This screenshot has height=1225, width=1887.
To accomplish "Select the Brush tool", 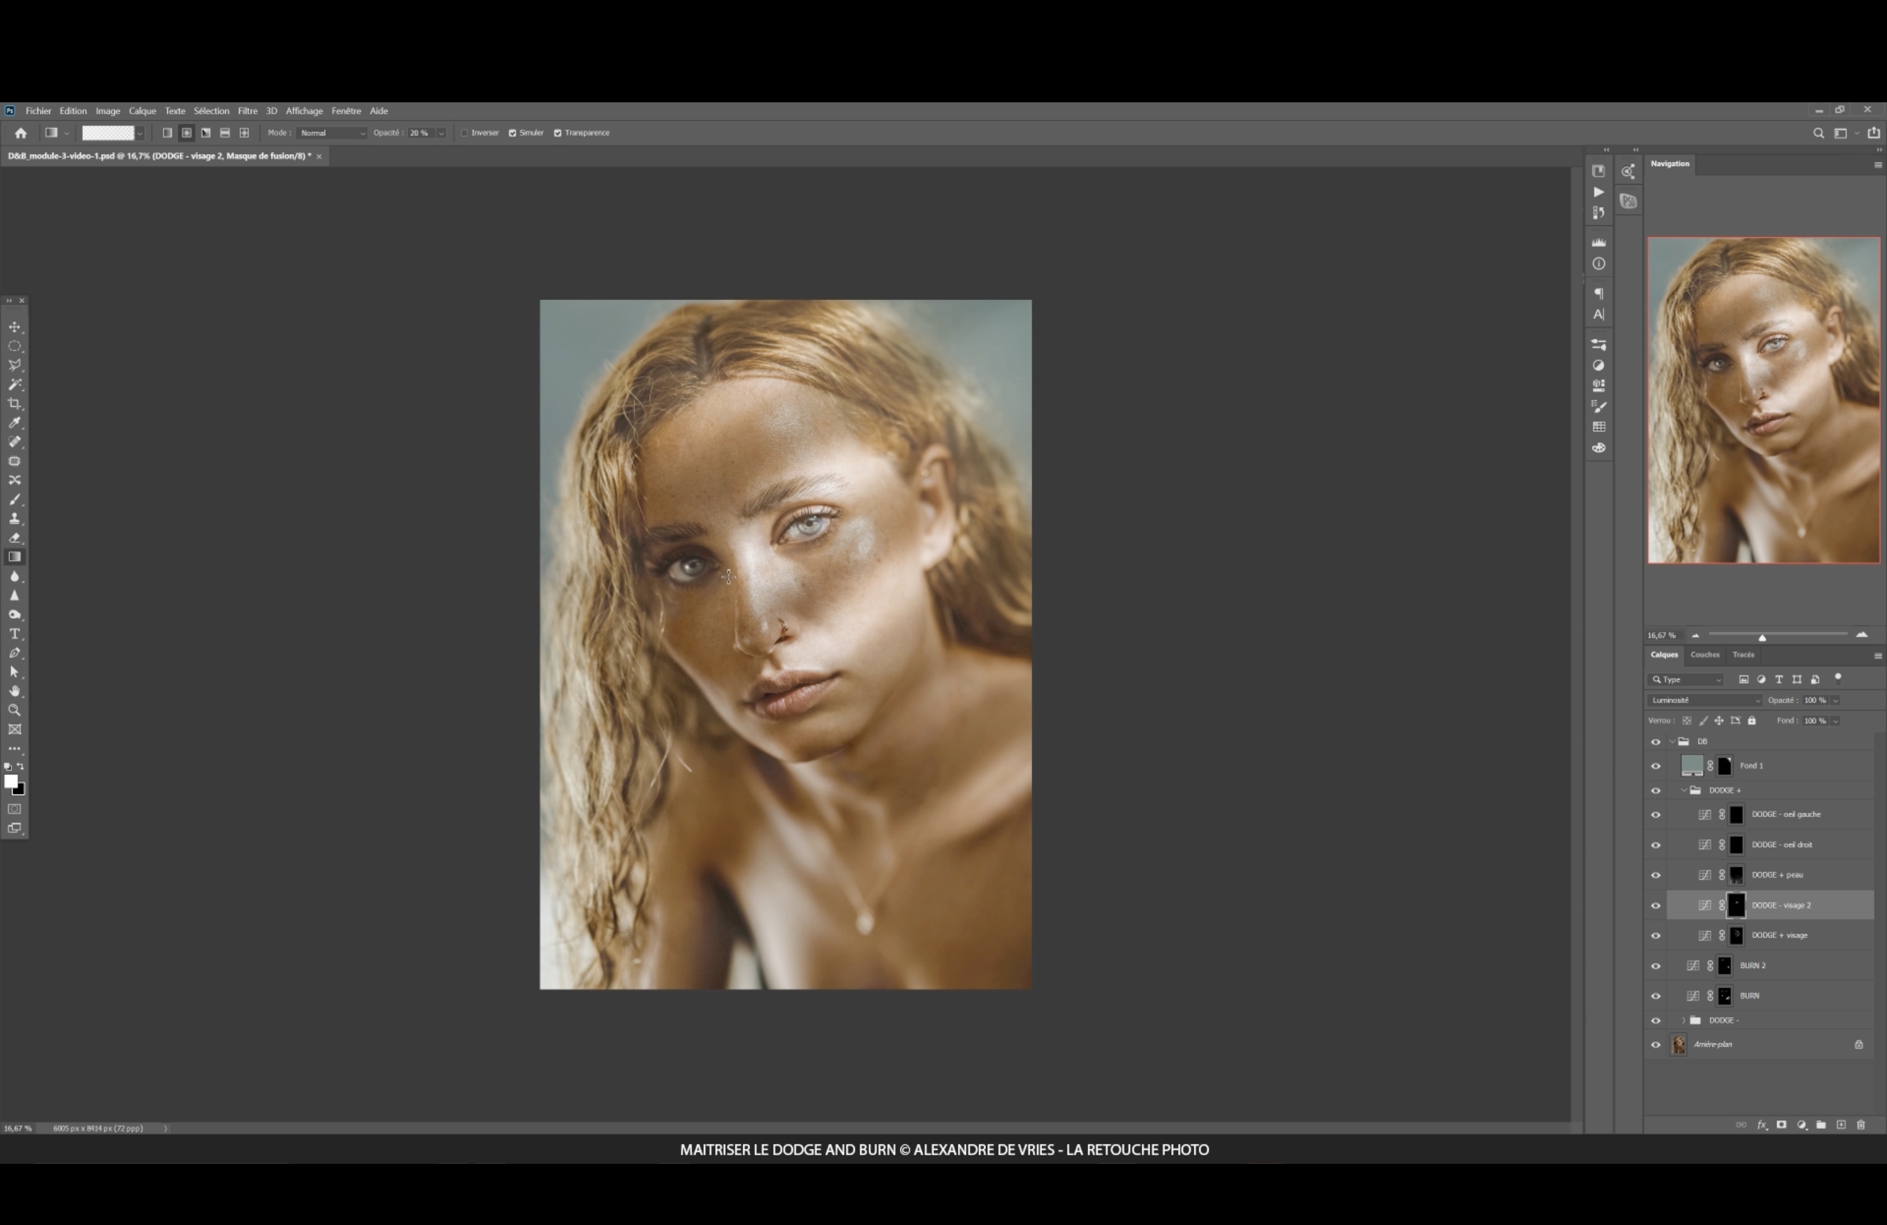I will 14,499.
